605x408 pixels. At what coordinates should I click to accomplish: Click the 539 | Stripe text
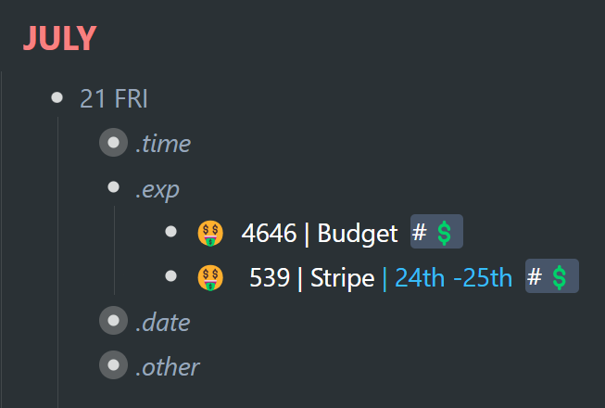click(311, 277)
